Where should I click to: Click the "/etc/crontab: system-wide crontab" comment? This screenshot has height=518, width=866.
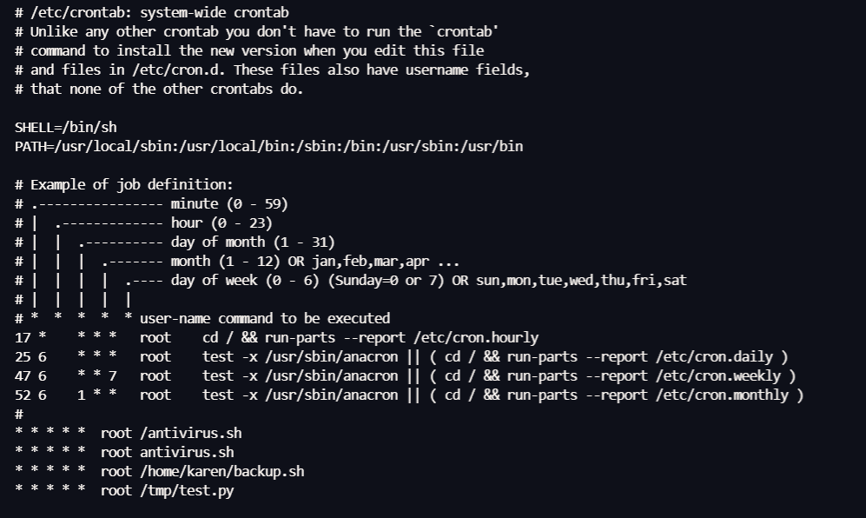coord(159,13)
